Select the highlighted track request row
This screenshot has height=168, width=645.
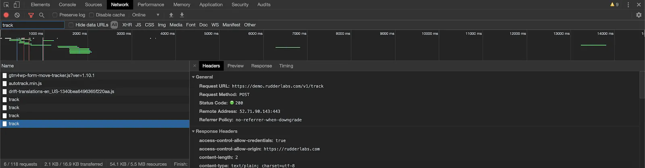click(95, 124)
